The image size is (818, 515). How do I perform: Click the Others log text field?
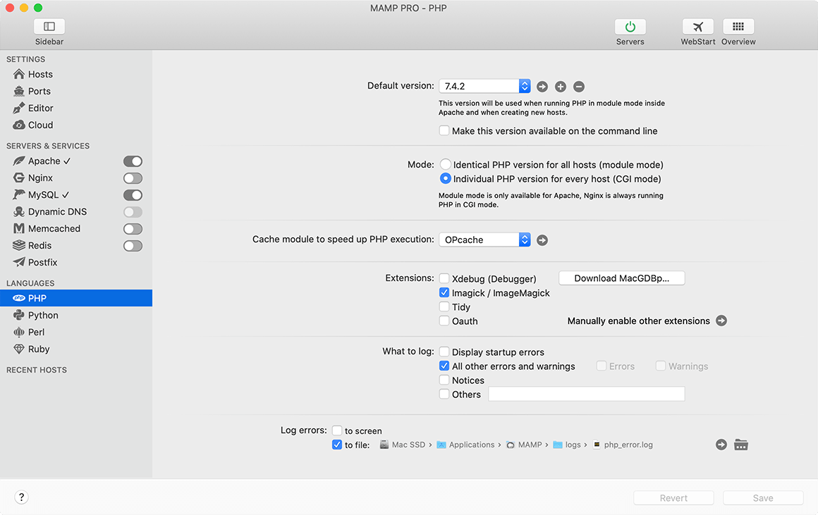(x=587, y=394)
